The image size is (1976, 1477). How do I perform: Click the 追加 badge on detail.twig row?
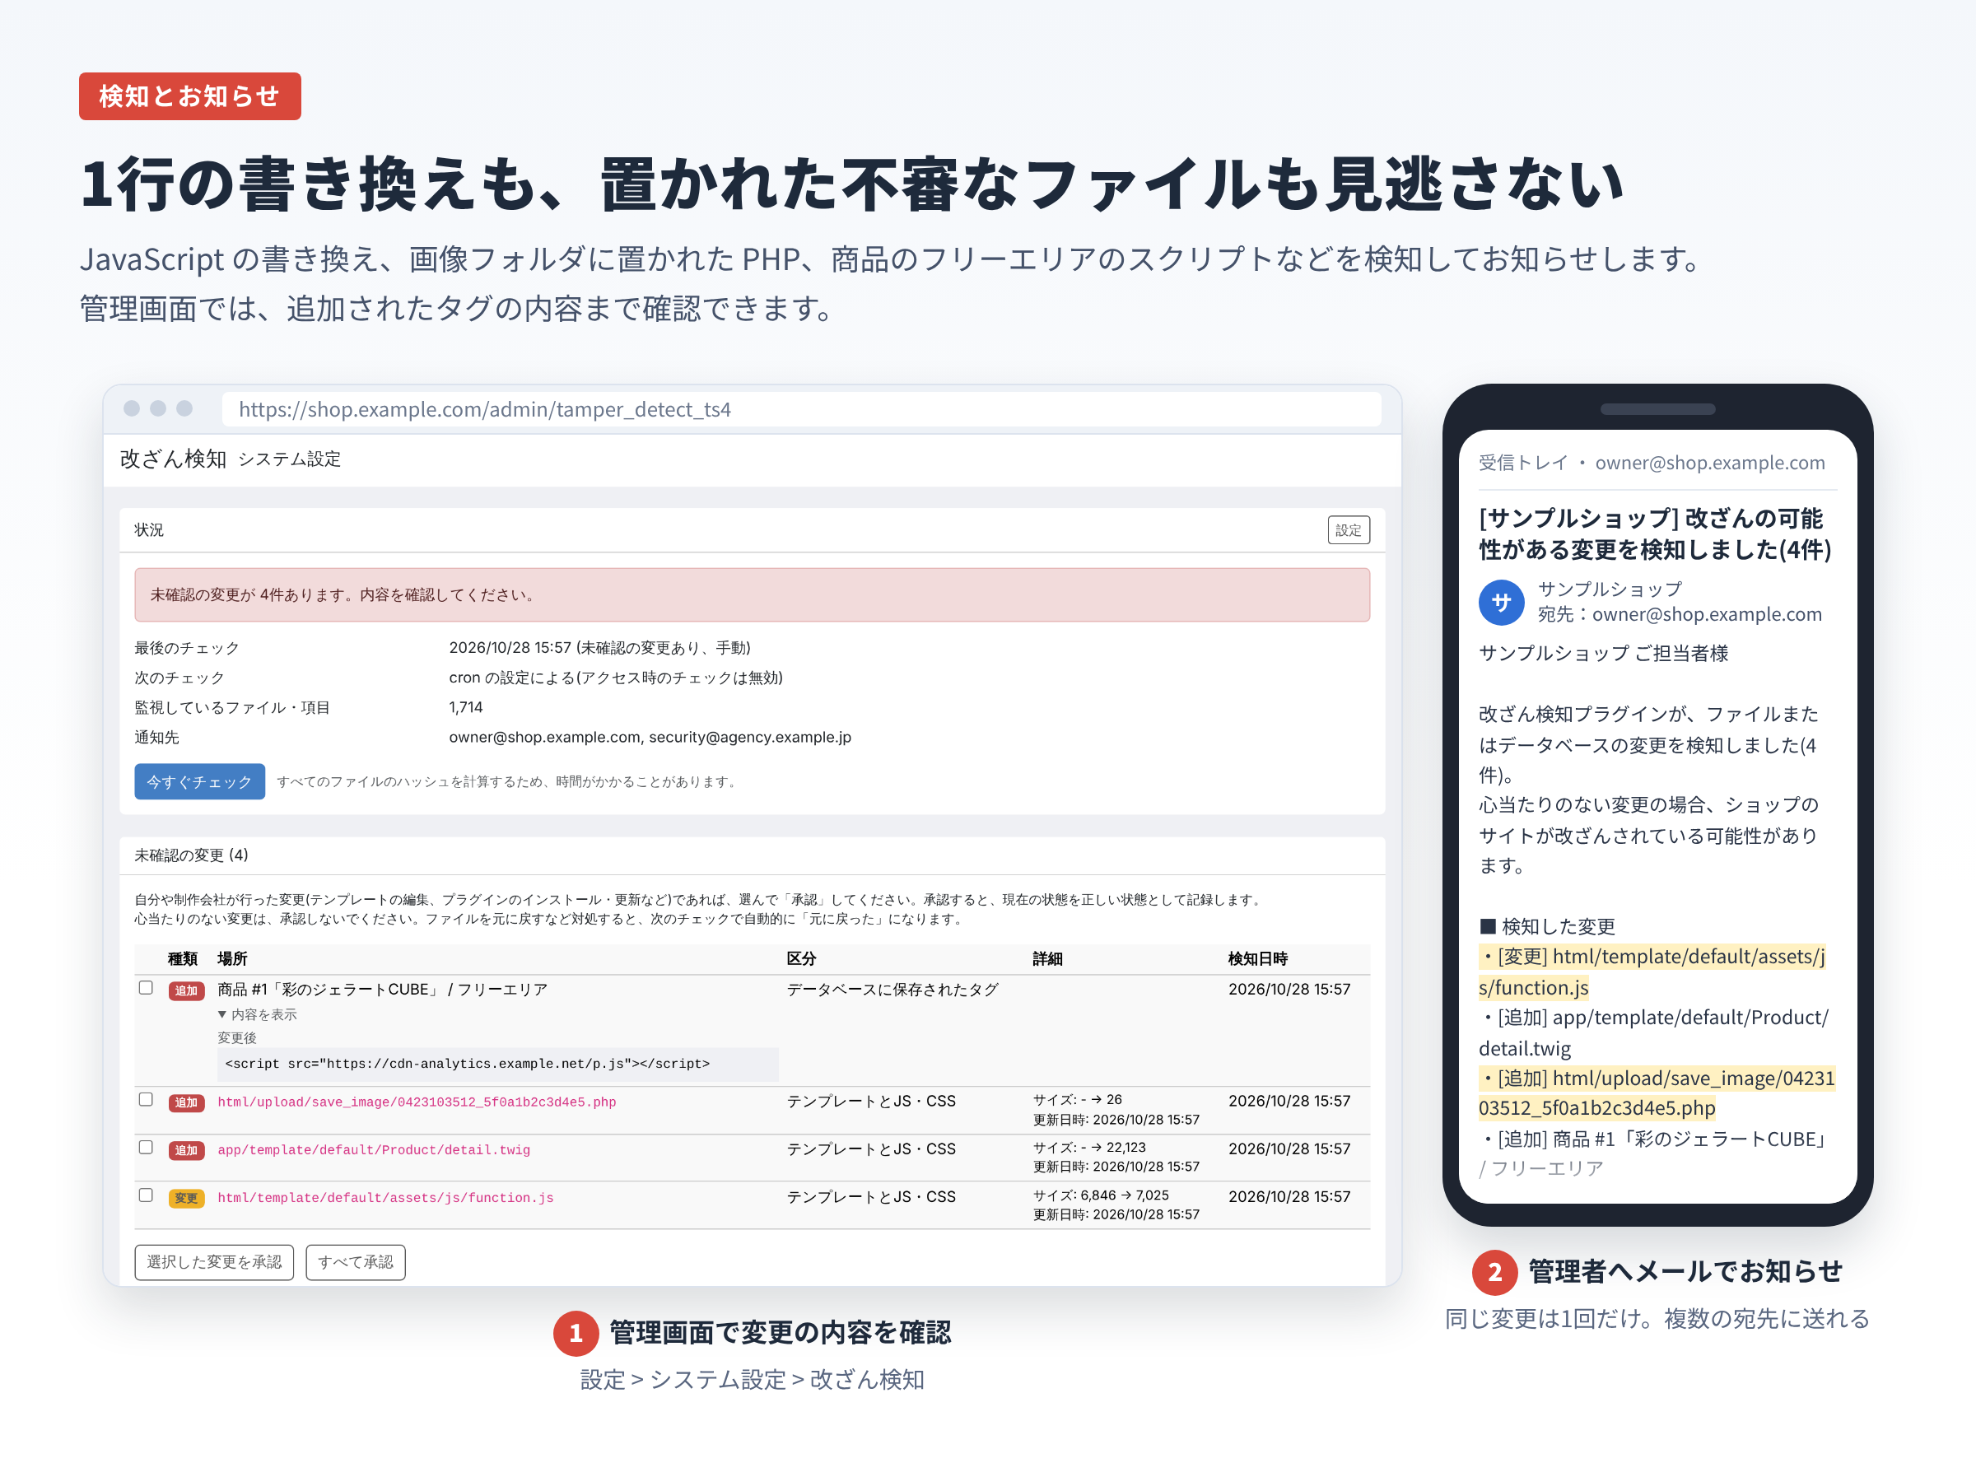pos(186,1150)
